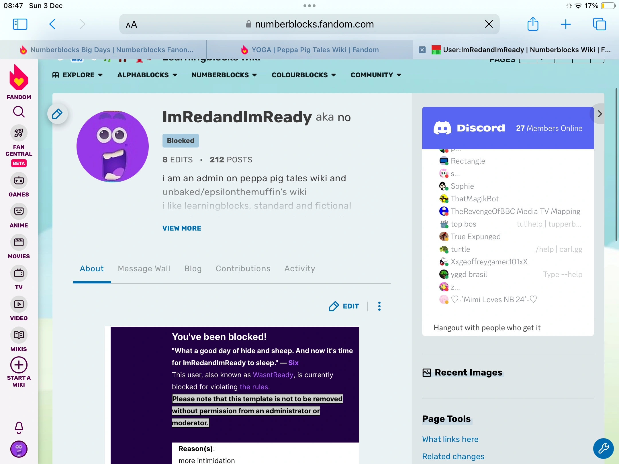Click the View More link
Screen dimensions: 619x464
182,228
